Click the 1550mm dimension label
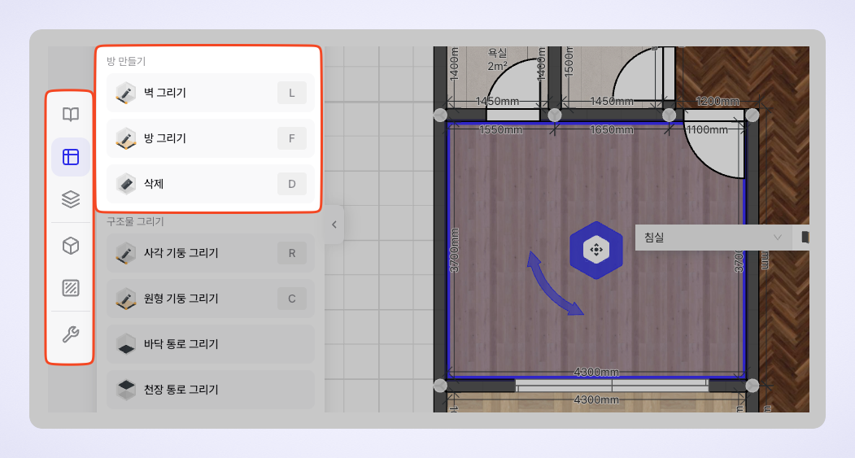The width and height of the screenshot is (855, 458). click(x=500, y=130)
